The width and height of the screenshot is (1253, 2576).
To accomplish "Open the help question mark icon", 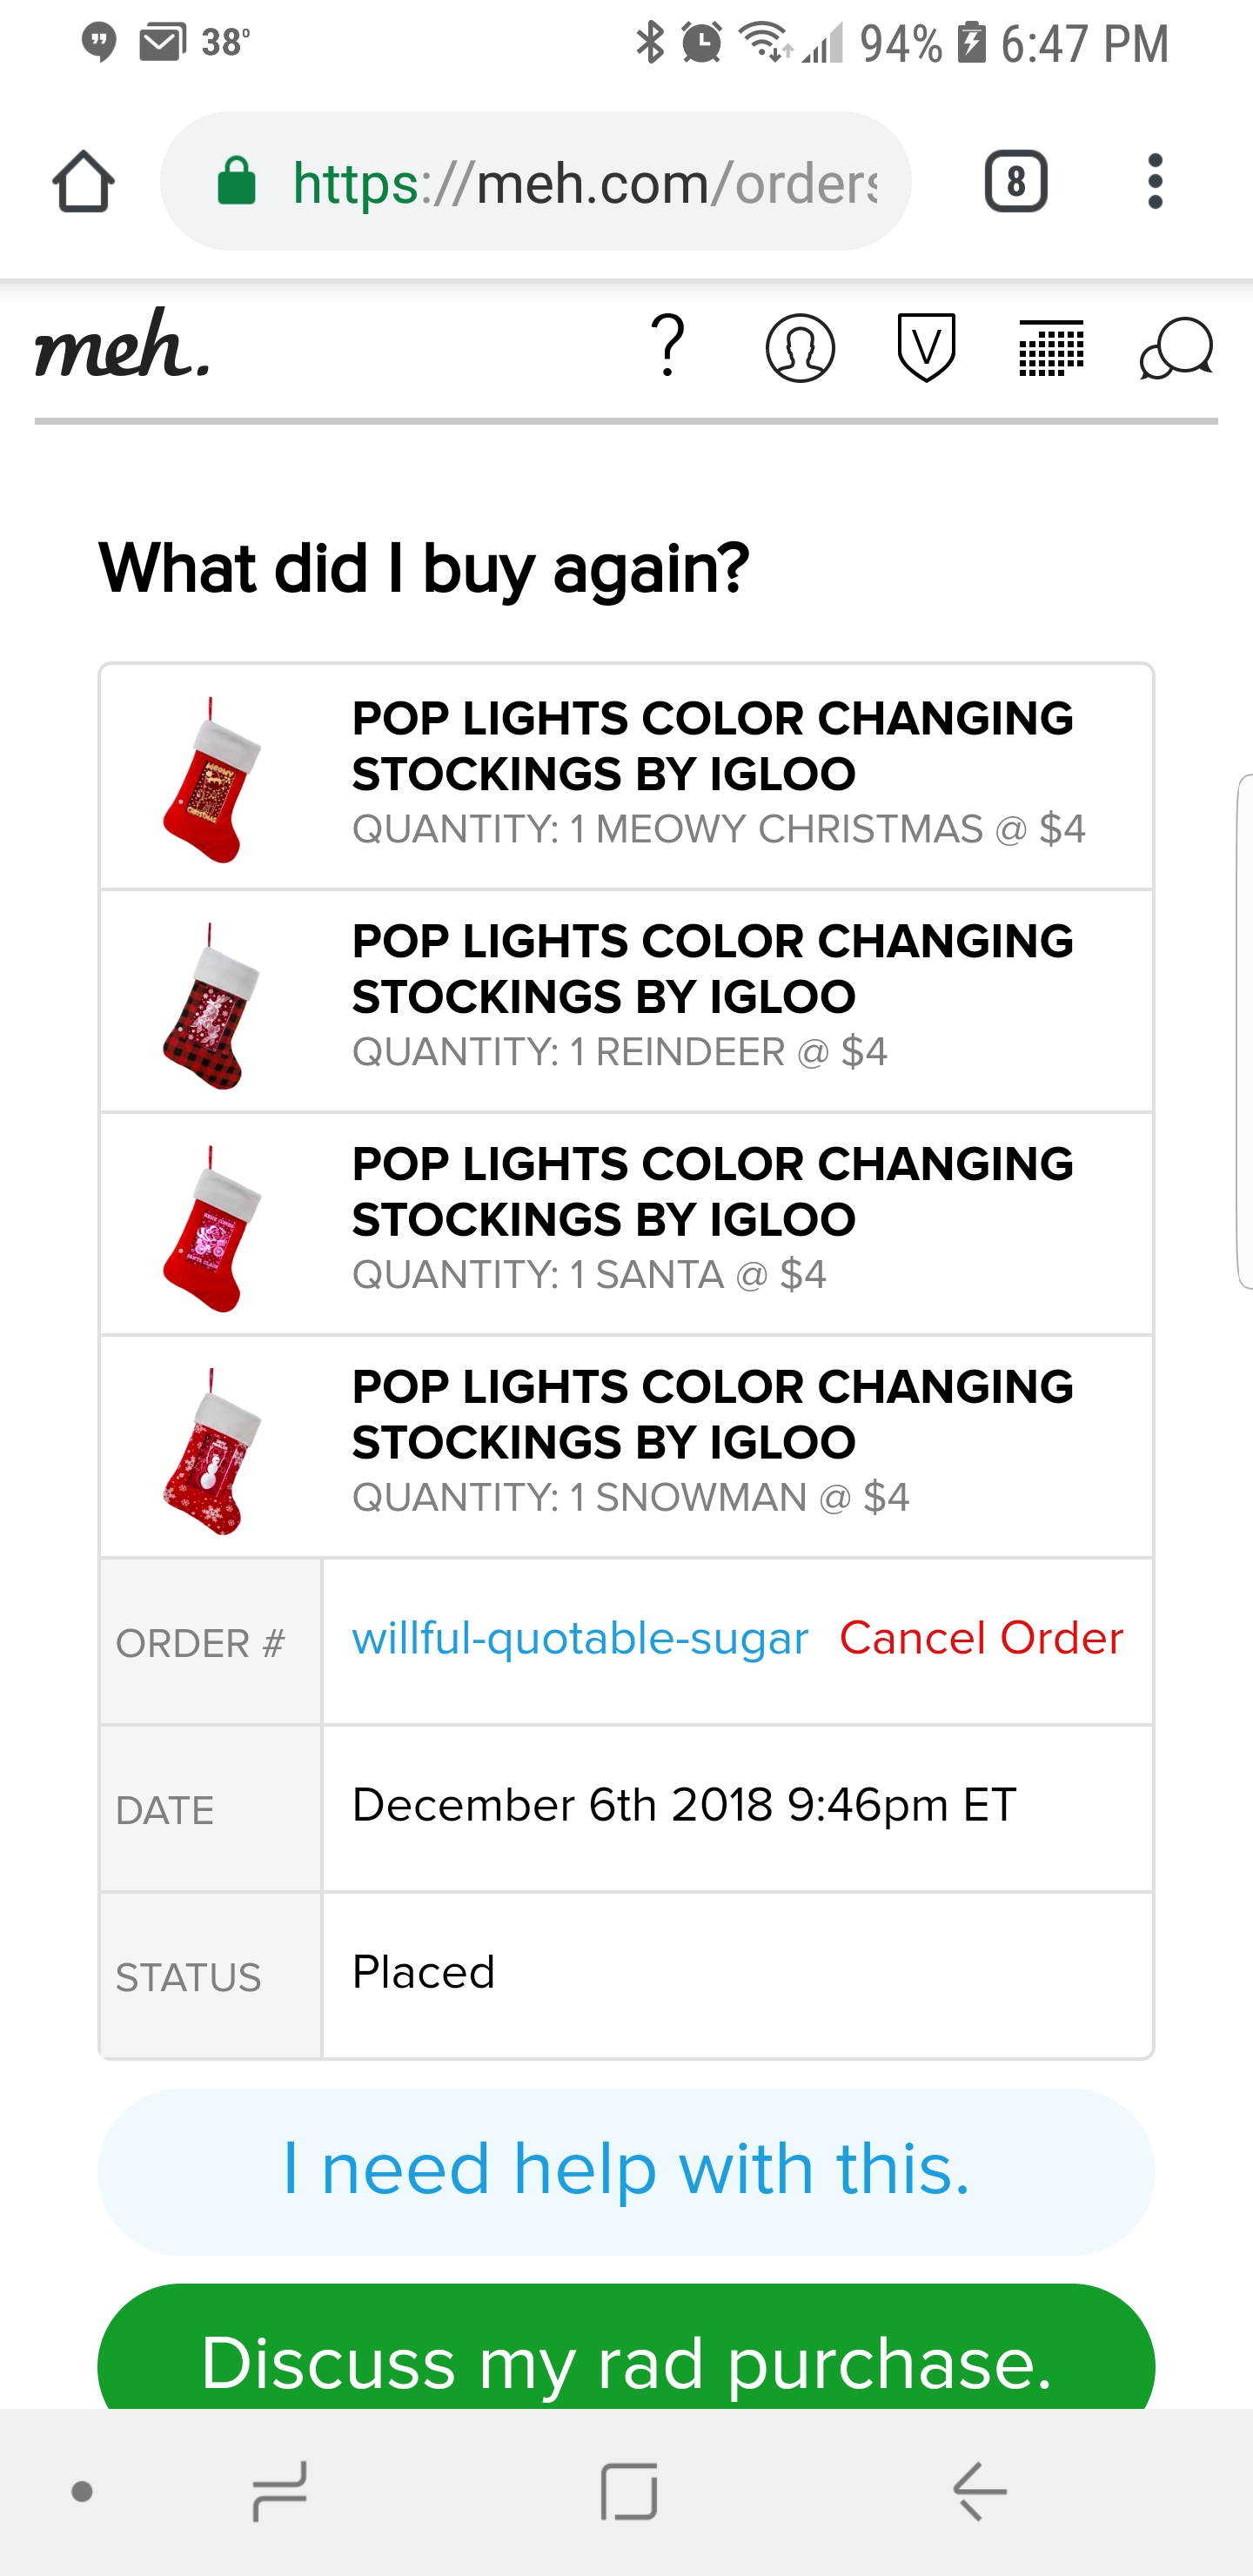I will 668,346.
